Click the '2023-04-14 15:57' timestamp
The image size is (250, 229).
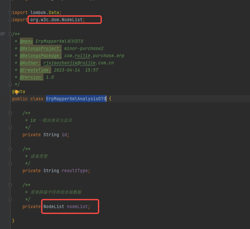tap(76, 70)
